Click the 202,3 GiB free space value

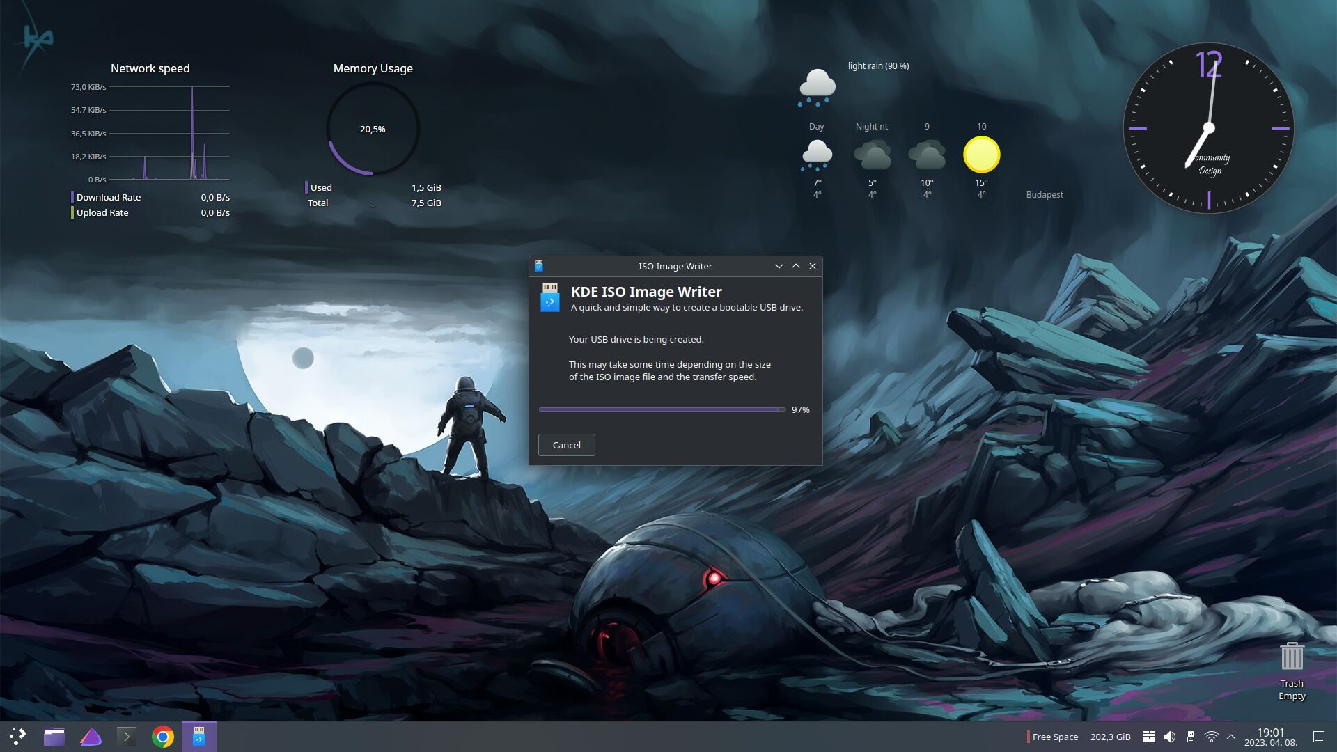1110,737
